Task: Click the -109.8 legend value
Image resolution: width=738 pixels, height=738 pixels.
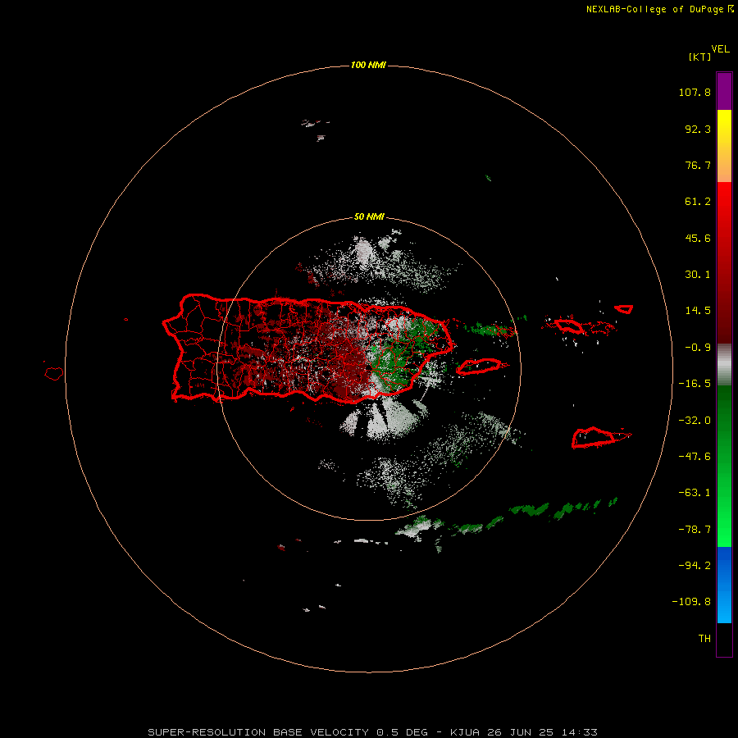Action: pyautogui.click(x=691, y=602)
